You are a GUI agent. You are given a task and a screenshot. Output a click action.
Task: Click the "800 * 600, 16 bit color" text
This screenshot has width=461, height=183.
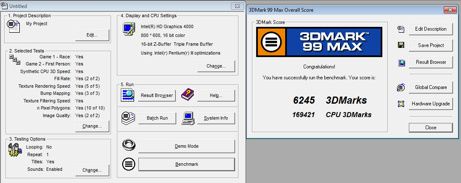coord(163,36)
